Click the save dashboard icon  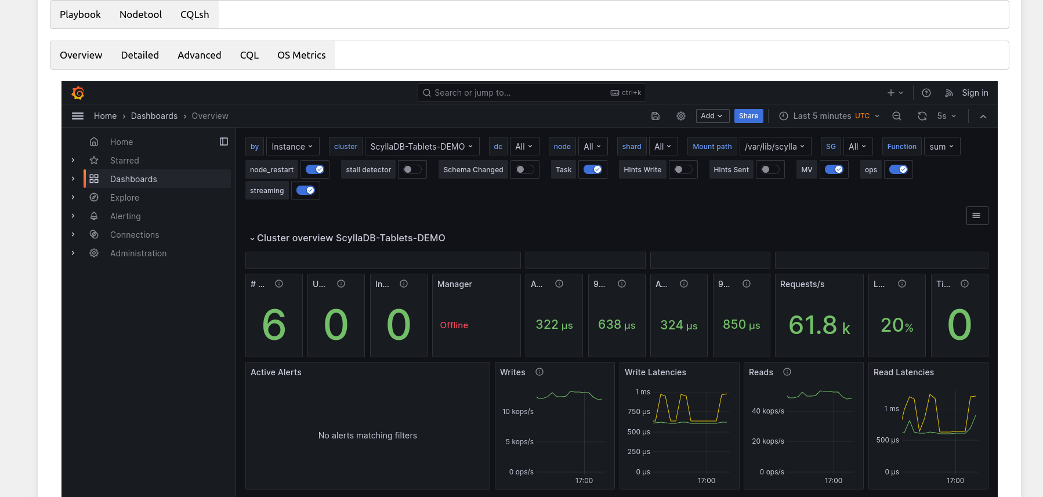click(656, 116)
